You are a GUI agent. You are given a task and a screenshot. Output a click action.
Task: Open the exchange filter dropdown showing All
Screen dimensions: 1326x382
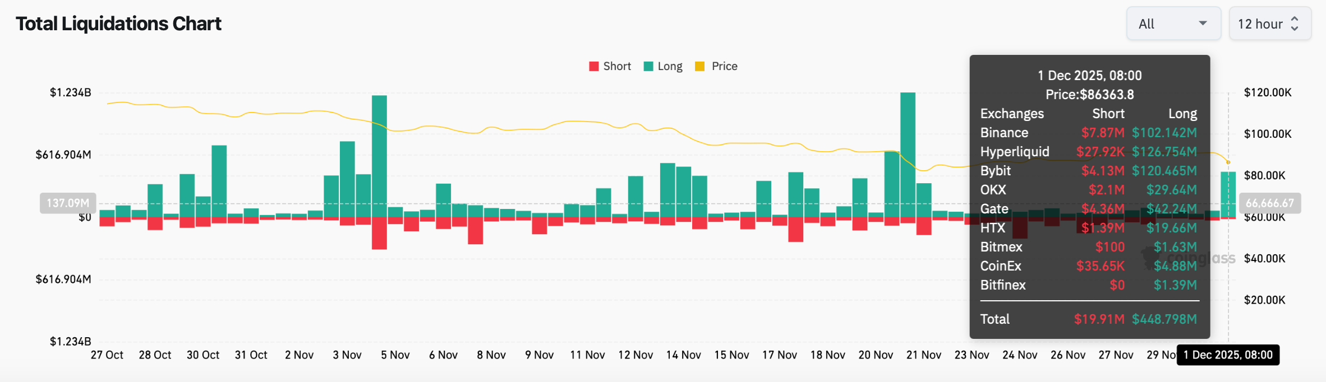(x=1174, y=24)
